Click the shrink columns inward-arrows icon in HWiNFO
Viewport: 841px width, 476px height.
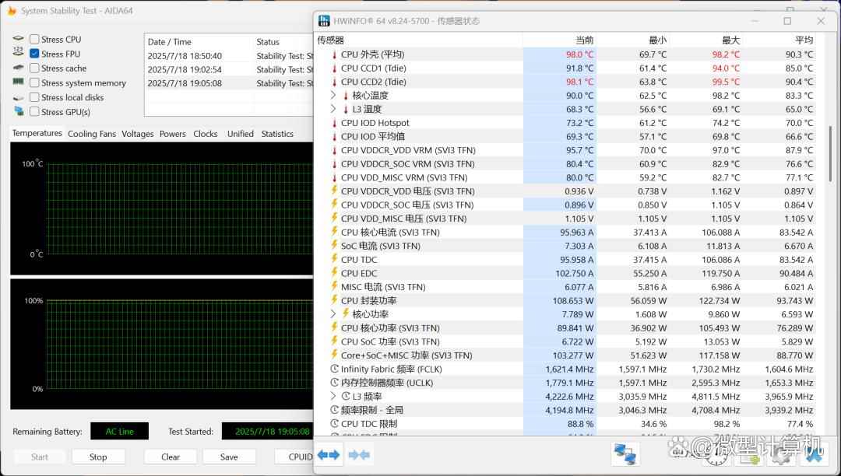(359, 455)
